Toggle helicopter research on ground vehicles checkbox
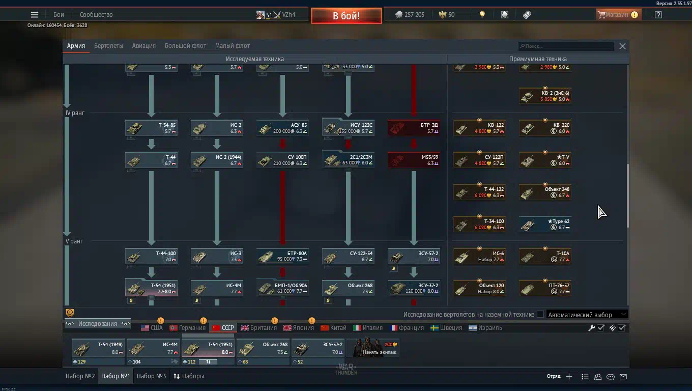The image size is (692, 391). 540,315
